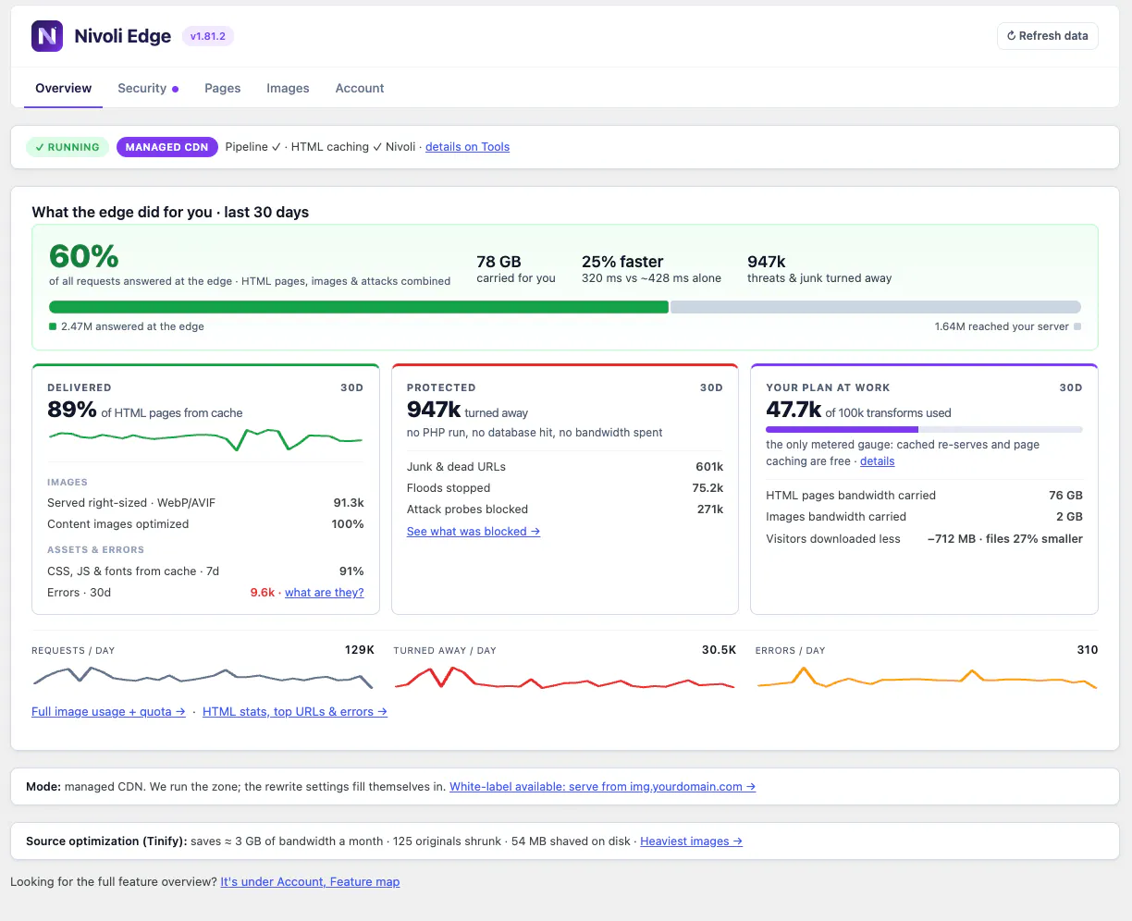The width and height of the screenshot is (1132, 921).
Task: Click the purple transforms used progress bar
Action: [924, 429]
